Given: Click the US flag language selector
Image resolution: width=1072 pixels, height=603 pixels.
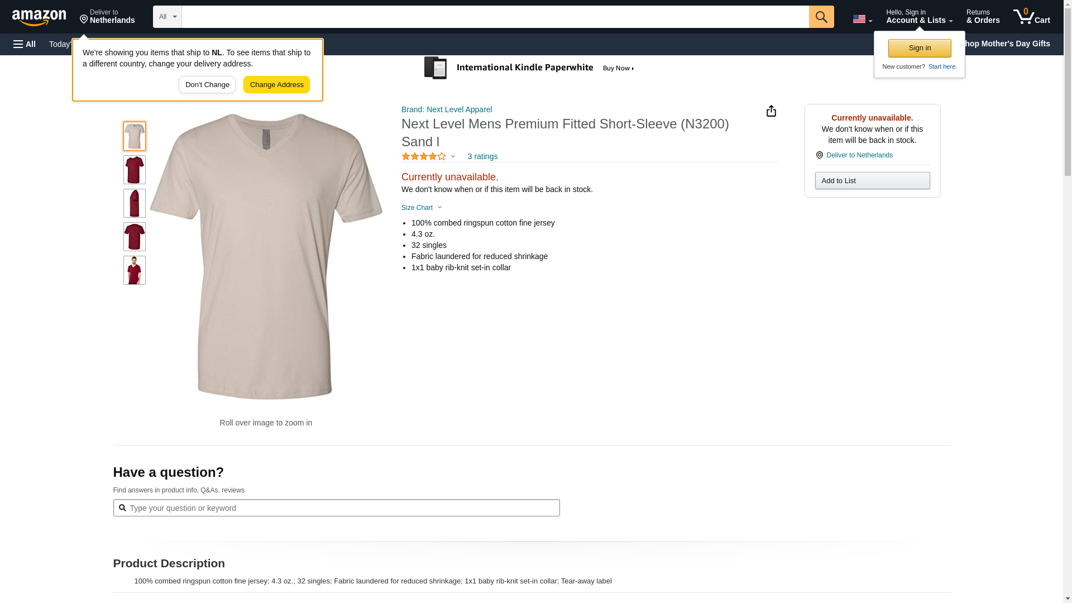Looking at the screenshot, I should click(862, 19).
